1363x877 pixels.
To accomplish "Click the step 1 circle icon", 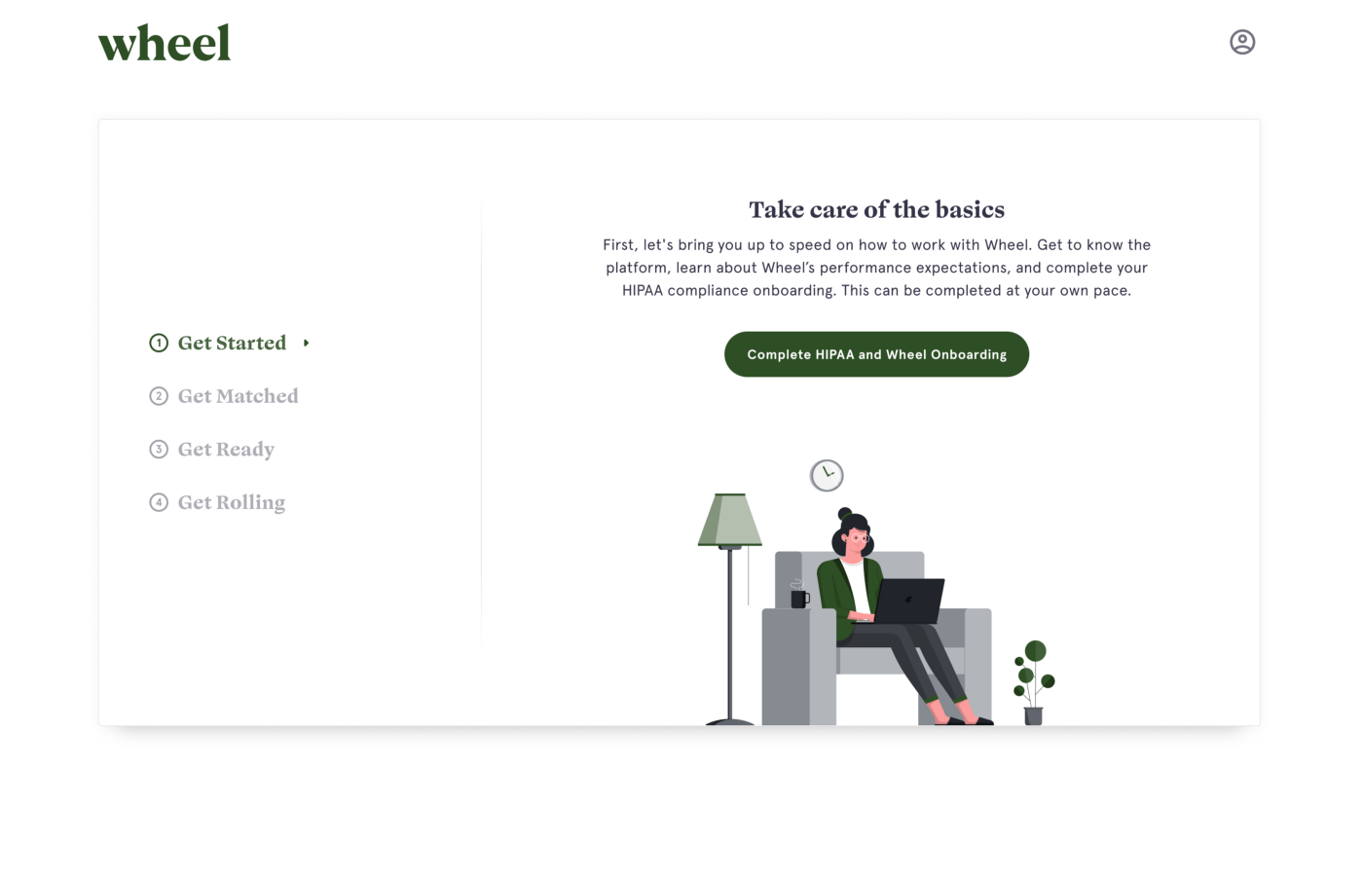I will (159, 343).
